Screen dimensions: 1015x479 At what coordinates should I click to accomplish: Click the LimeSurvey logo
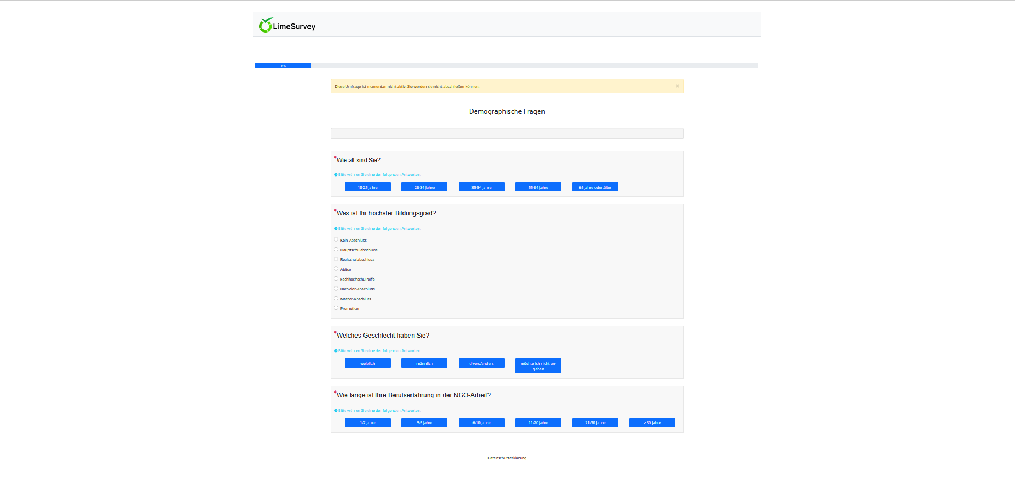click(287, 25)
